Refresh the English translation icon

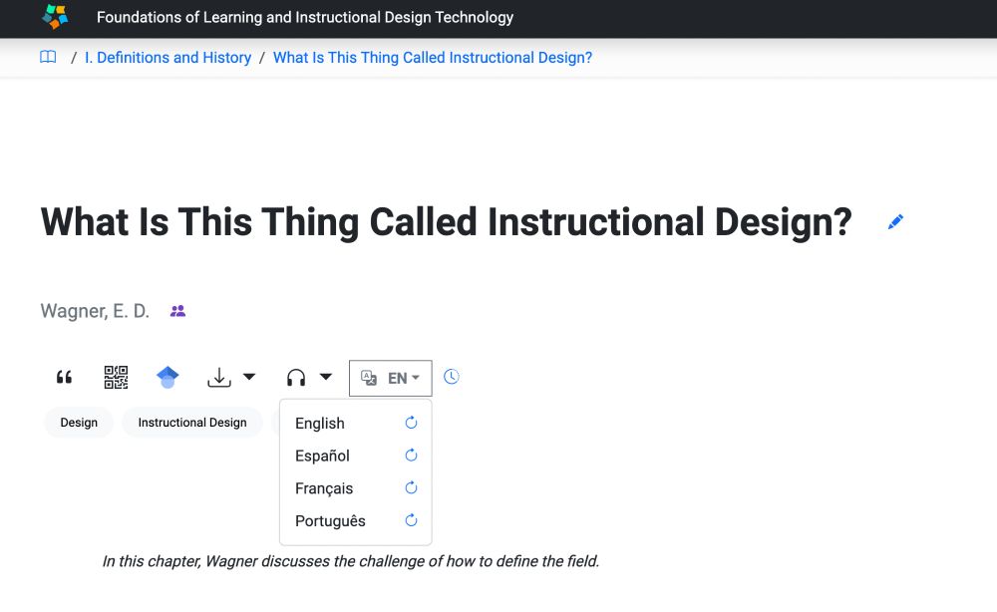(412, 423)
